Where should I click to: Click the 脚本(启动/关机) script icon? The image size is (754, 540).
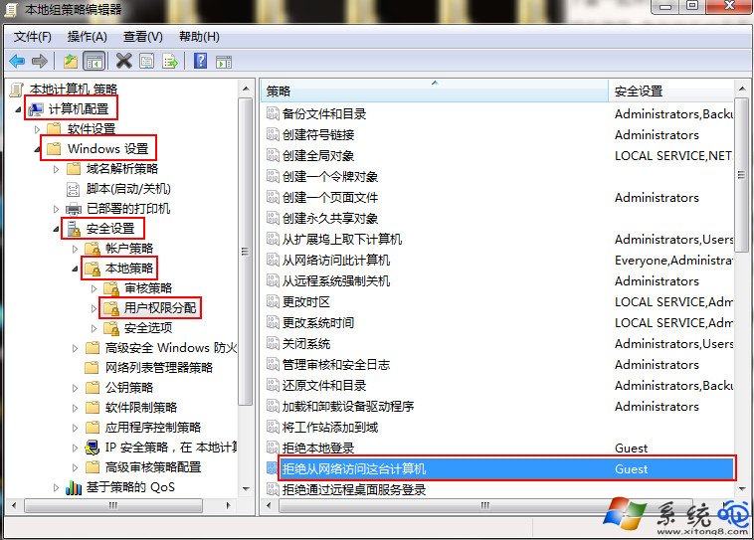point(73,189)
